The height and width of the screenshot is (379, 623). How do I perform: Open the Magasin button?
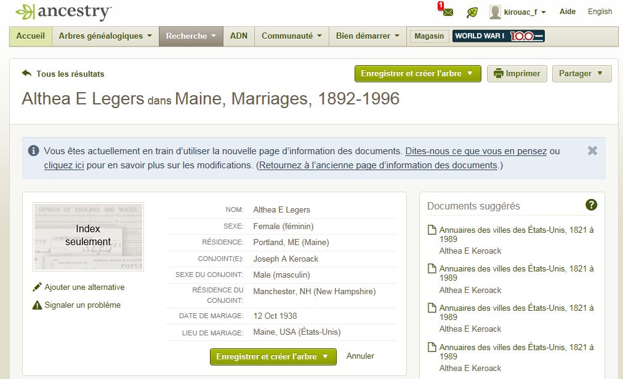429,36
